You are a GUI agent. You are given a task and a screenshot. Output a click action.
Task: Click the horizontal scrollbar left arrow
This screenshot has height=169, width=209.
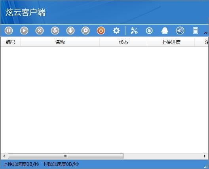tap(4, 156)
